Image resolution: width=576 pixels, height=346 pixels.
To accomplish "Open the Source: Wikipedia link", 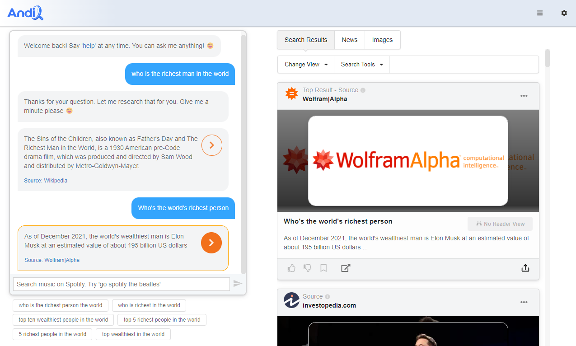I will click(x=46, y=181).
